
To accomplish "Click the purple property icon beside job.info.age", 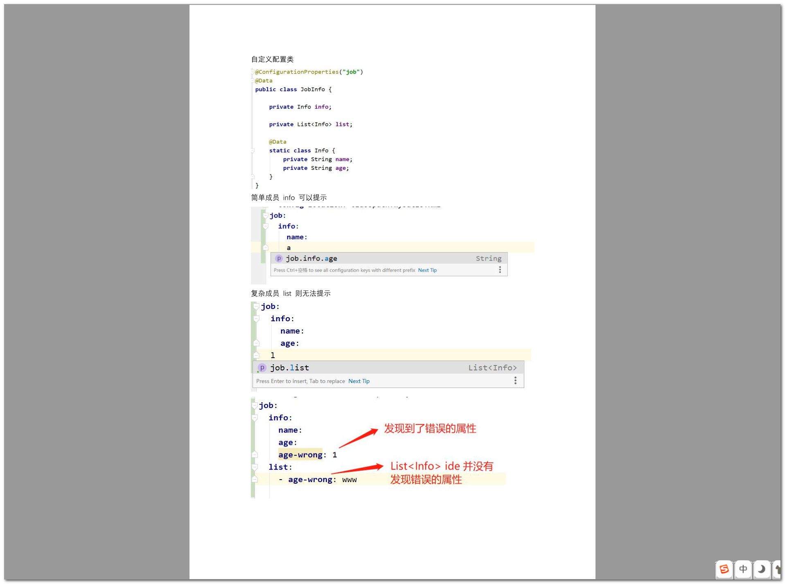I will [x=279, y=259].
